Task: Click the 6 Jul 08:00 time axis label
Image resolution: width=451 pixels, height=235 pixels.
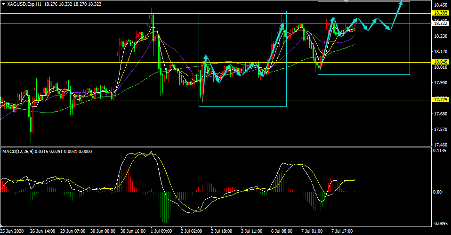Action: pyautogui.click(x=282, y=231)
